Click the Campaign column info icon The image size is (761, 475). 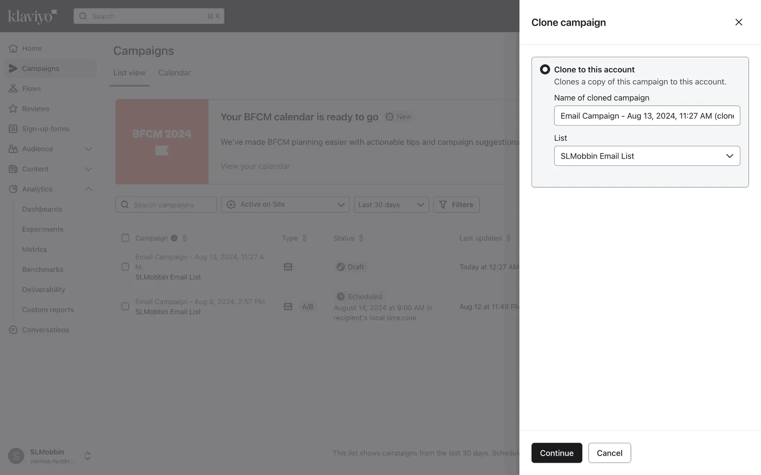click(174, 238)
